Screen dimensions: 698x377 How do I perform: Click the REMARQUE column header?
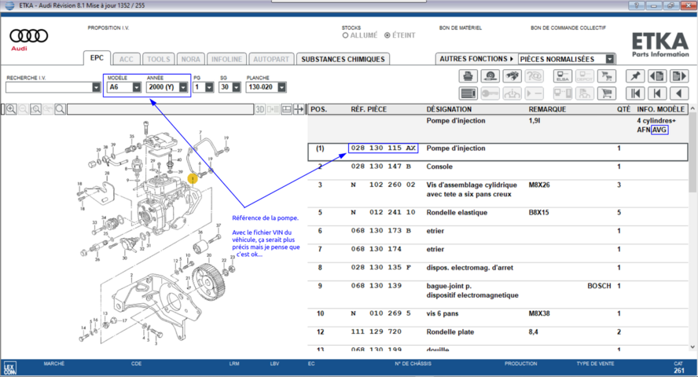tap(547, 109)
